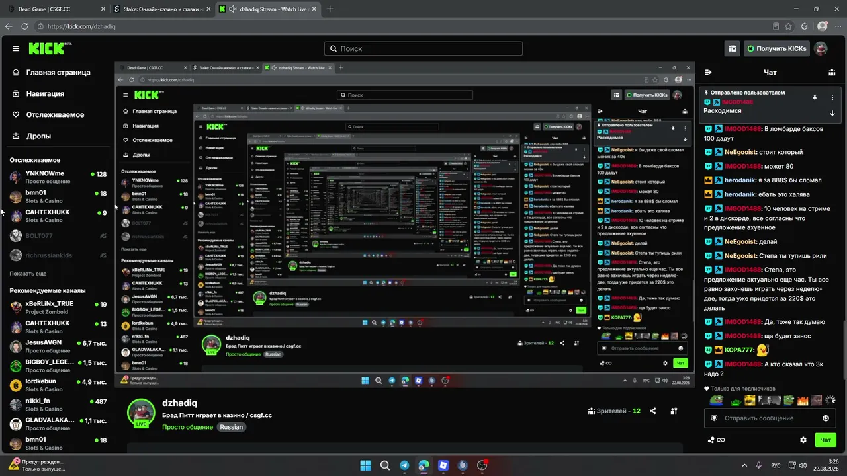The width and height of the screenshot is (847, 476).
Task: Open the dzhadiq channel name link
Action: (x=179, y=403)
